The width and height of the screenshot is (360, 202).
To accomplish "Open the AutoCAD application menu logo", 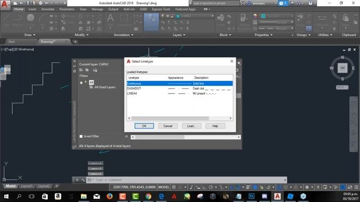I will pyautogui.click(x=4, y=5).
